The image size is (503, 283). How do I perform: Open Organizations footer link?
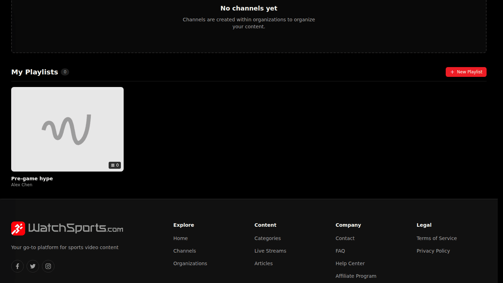click(x=190, y=263)
